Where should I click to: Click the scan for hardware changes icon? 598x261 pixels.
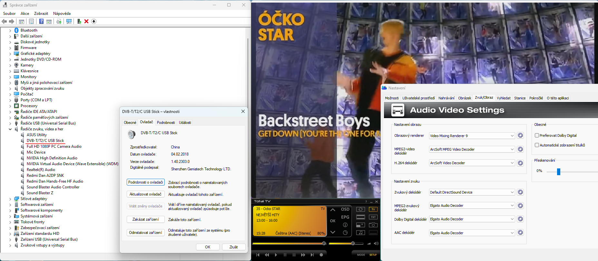coord(69,21)
